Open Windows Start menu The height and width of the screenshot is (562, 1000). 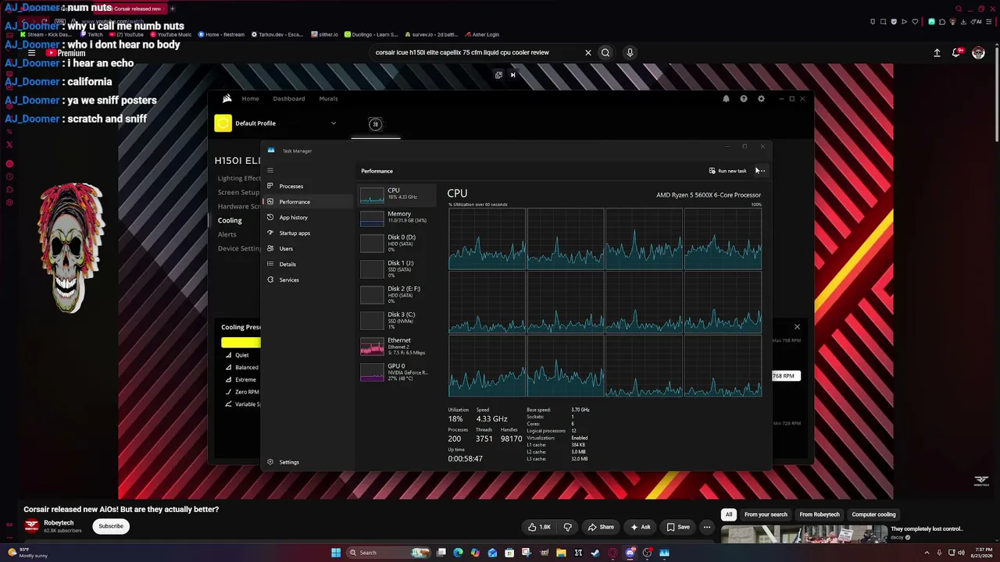pyautogui.click(x=336, y=553)
